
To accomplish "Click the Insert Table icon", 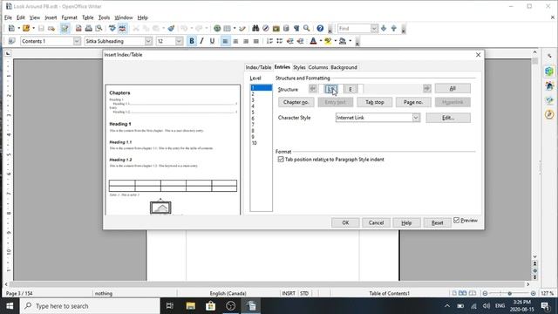I will (227, 29).
